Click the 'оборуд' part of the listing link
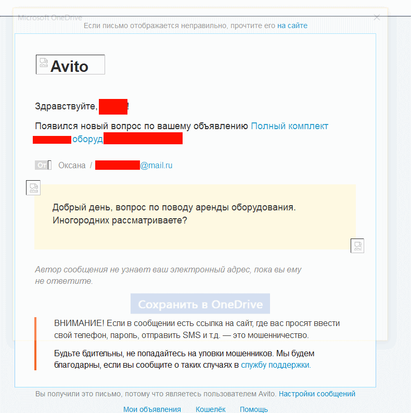The width and height of the screenshot is (411, 413). [87, 139]
